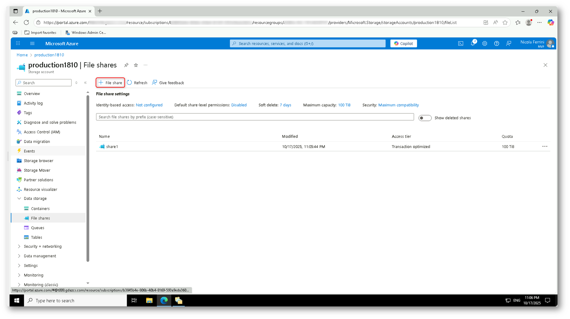Collapse the Data storage section

click(19, 198)
